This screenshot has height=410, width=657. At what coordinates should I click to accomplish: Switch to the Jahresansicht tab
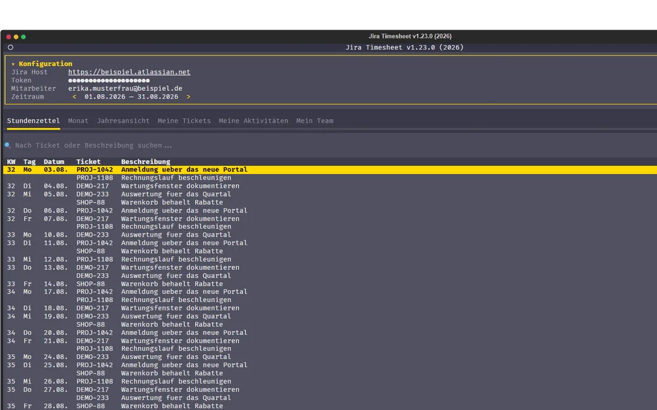point(123,121)
